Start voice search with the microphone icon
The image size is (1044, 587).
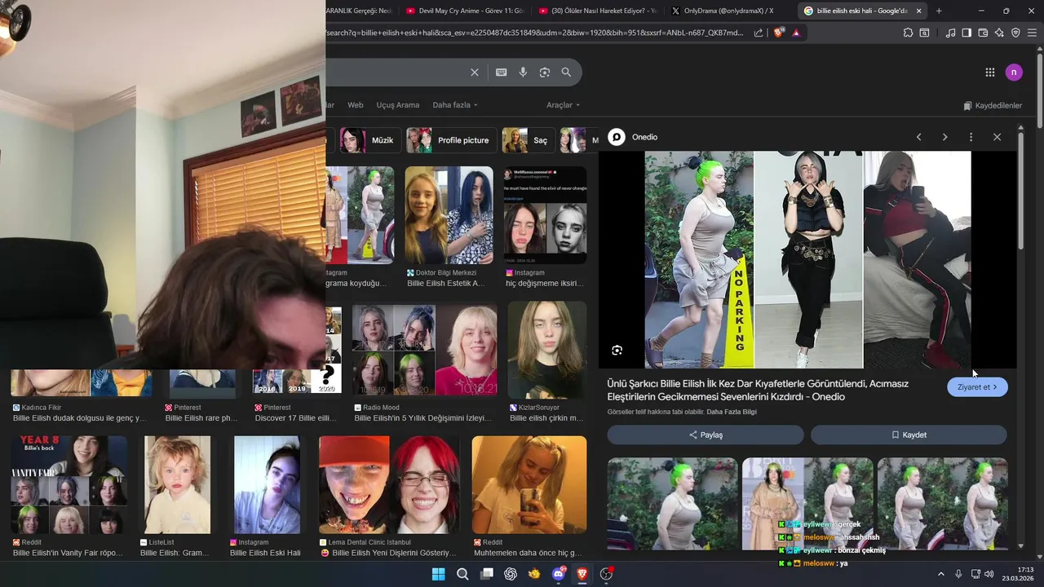coord(523,73)
